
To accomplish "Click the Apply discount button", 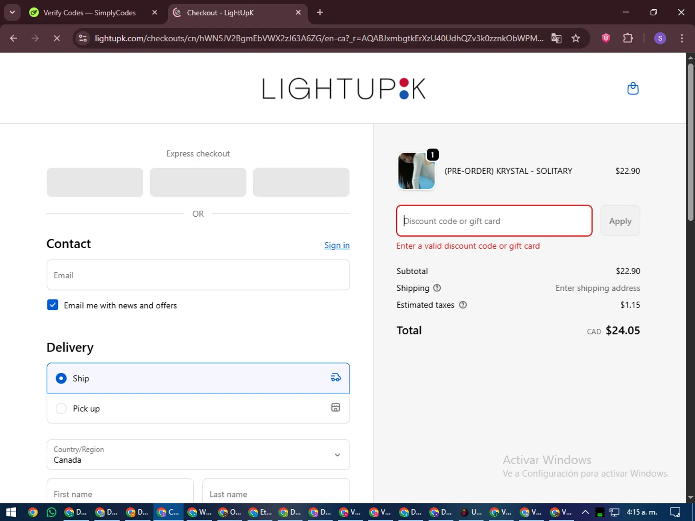I will (x=620, y=221).
